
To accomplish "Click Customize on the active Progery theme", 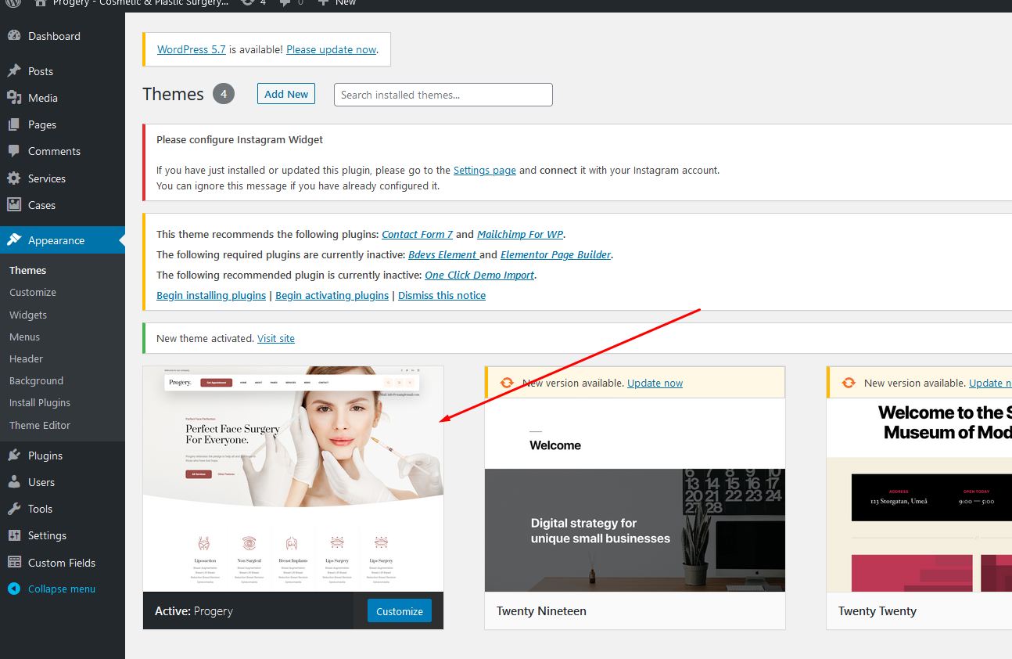I will (x=400, y=611).
